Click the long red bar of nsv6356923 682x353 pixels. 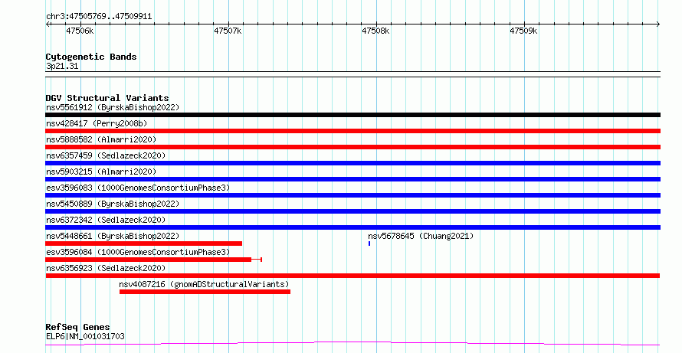[x=352, y=276]
